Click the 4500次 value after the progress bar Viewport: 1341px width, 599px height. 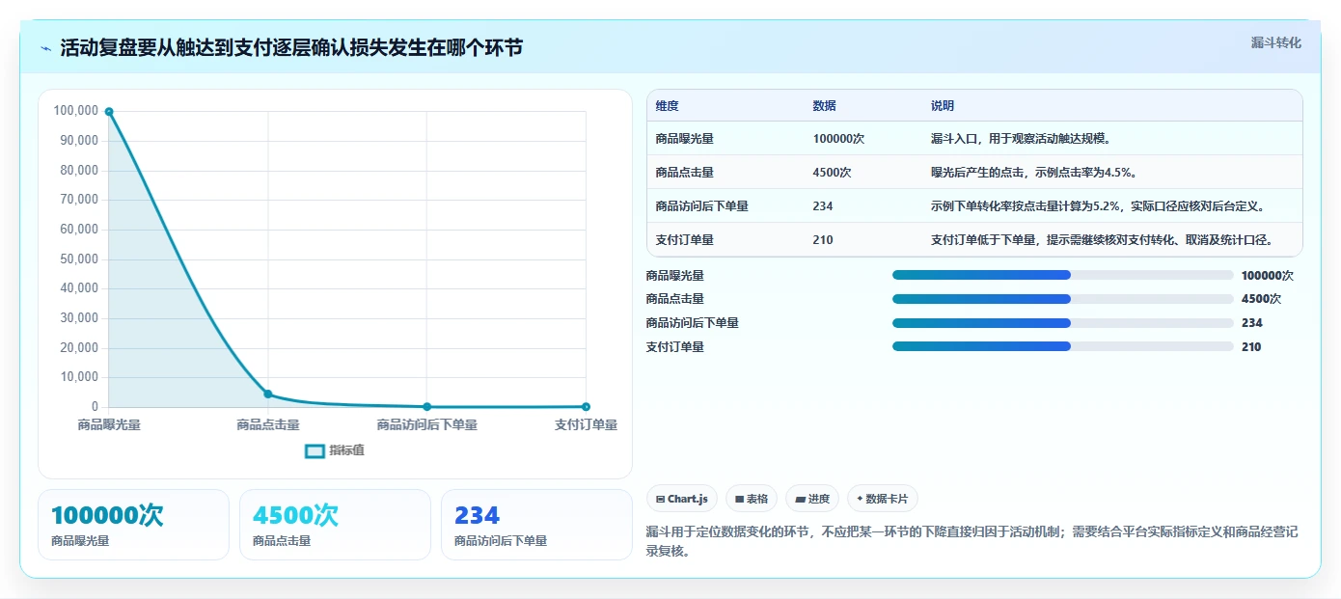coord(1261,299)
